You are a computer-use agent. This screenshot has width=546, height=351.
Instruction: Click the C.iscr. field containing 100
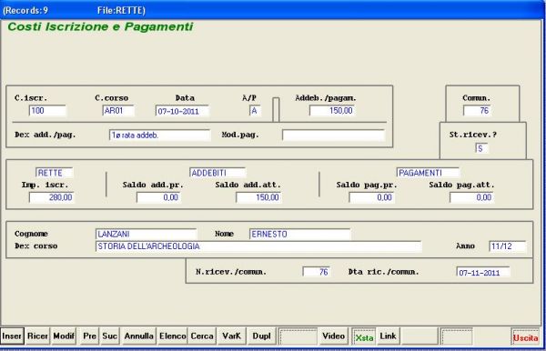click(47, 111)
